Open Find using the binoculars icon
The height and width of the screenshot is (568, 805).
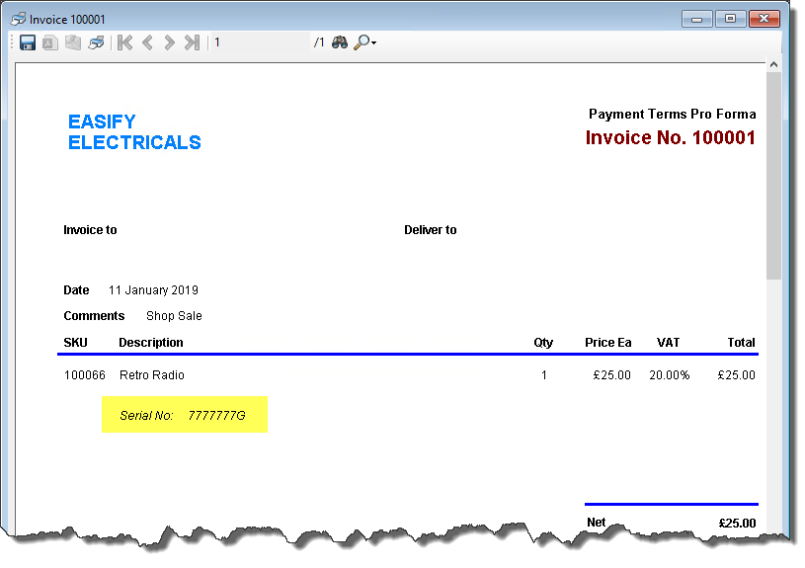pos(339,42)
